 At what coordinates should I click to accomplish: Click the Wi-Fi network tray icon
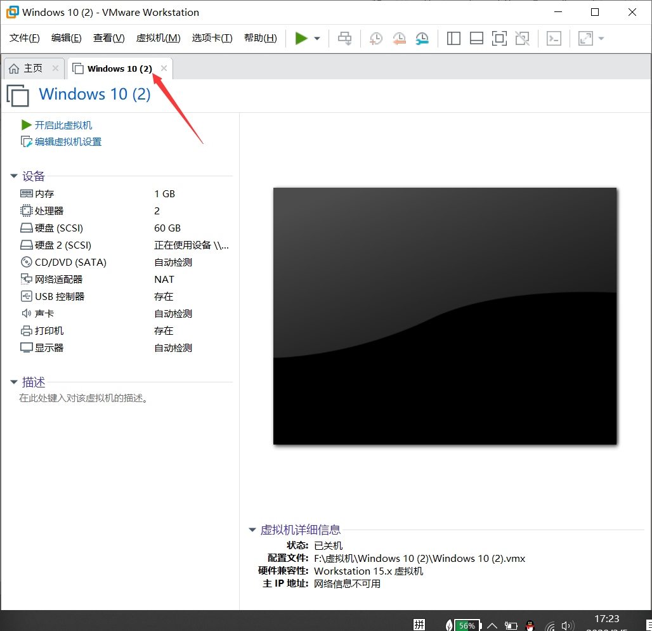pos(550,625)
